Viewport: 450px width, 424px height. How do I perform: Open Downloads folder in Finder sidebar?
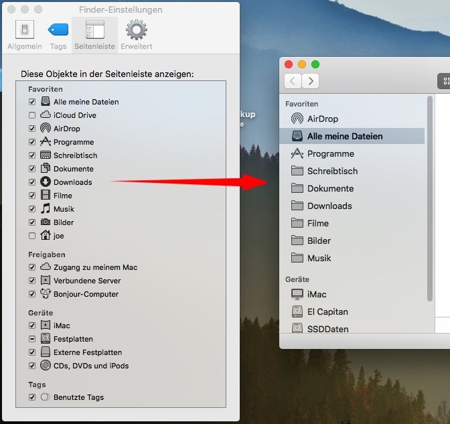pyautogui.click(x=352, y=206)
